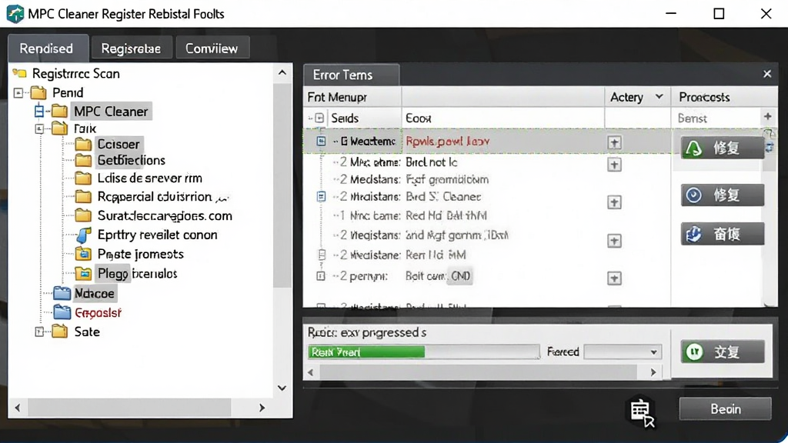Click the Suratdeccaredoes.com folder icon
Screen dimensions: 788x443
83,216
